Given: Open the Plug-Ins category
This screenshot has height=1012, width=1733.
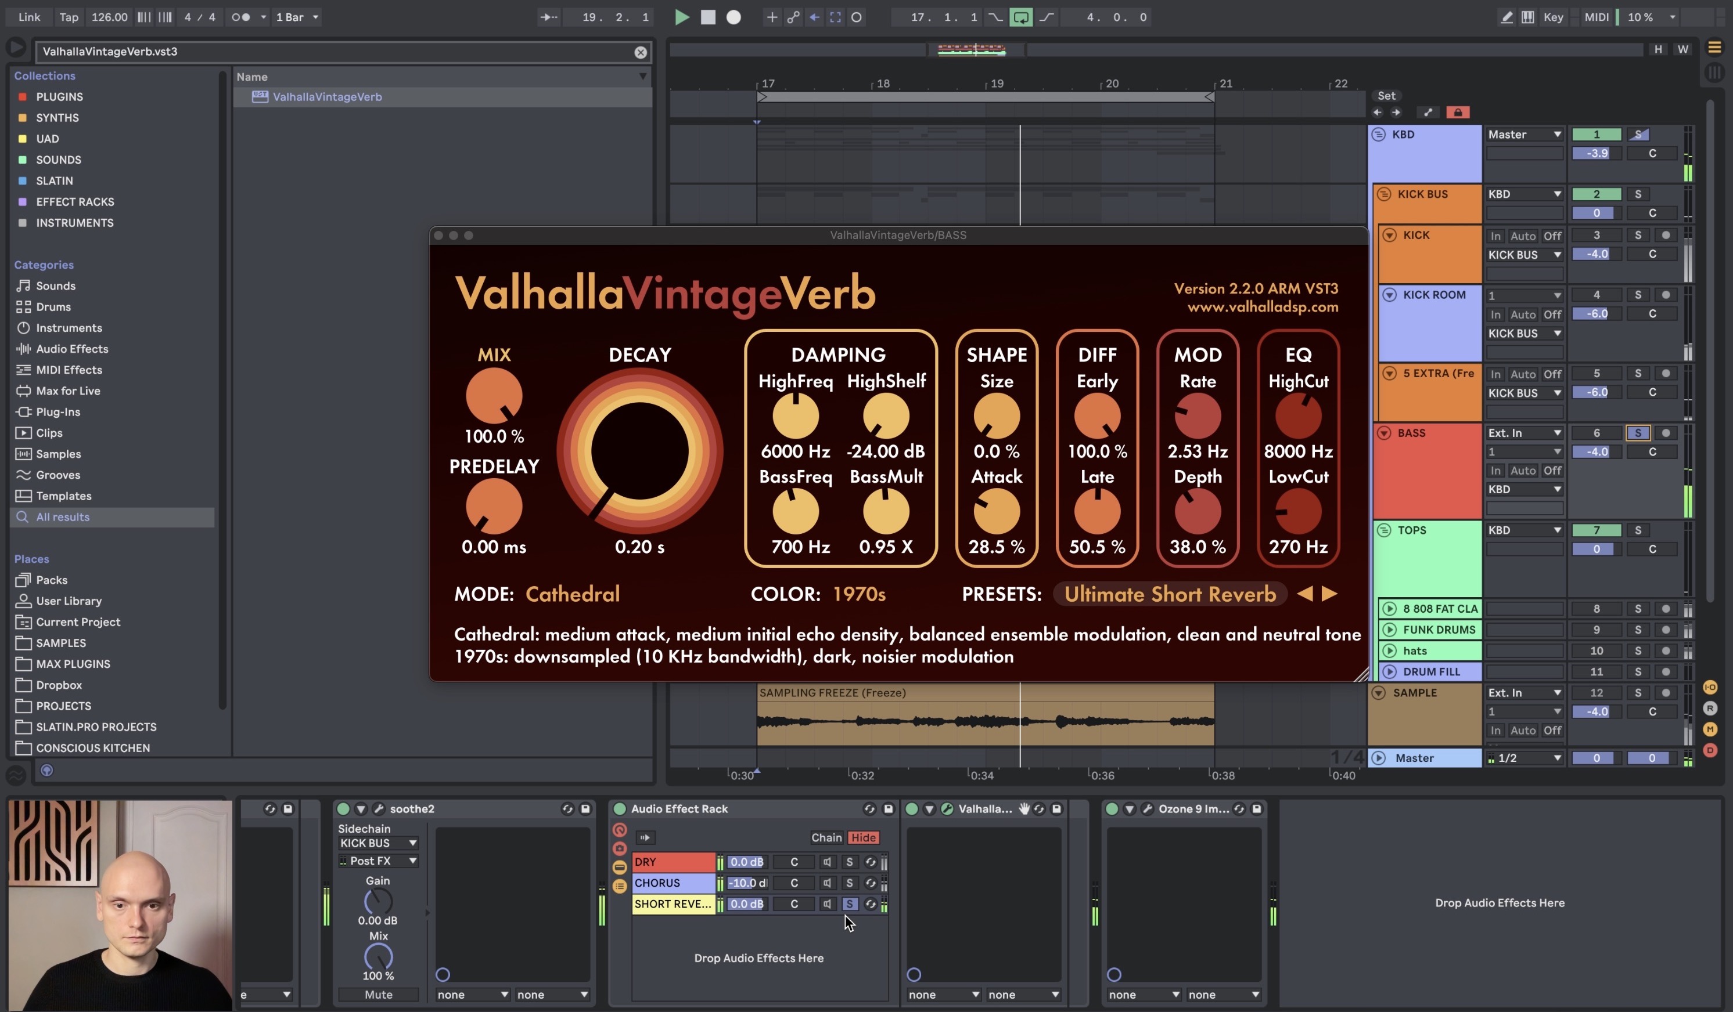Looking at the screenshot, I should tap(57, 412).
